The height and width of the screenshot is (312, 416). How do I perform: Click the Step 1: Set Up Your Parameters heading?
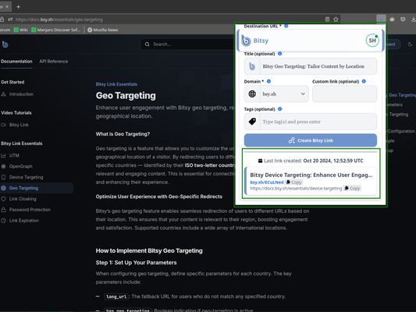[x=136, y=263]
